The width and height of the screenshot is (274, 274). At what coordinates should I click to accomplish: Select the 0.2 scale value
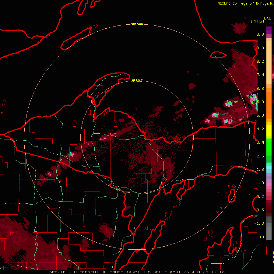coord(260,197)
